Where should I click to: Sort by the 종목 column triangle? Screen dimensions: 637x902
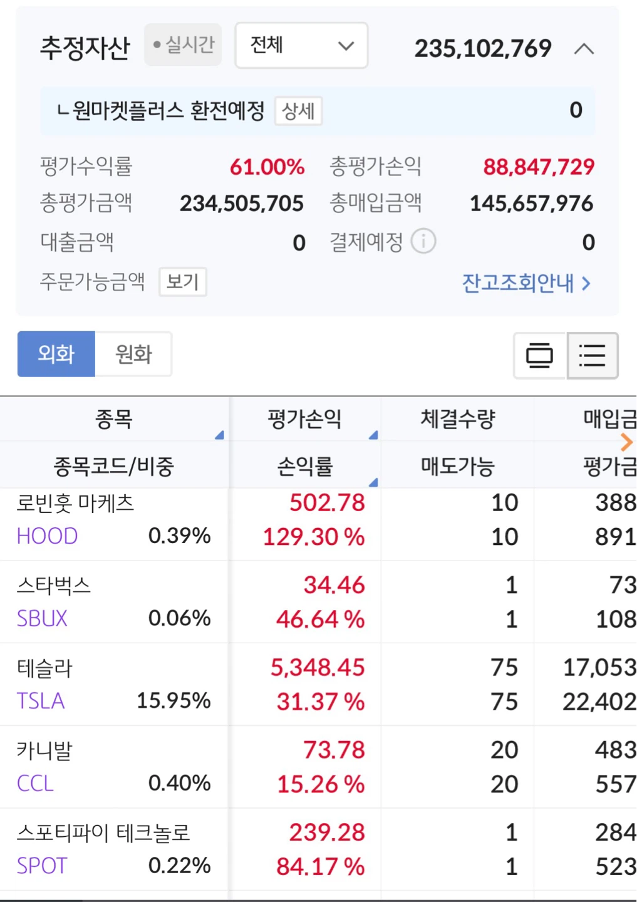219,435
